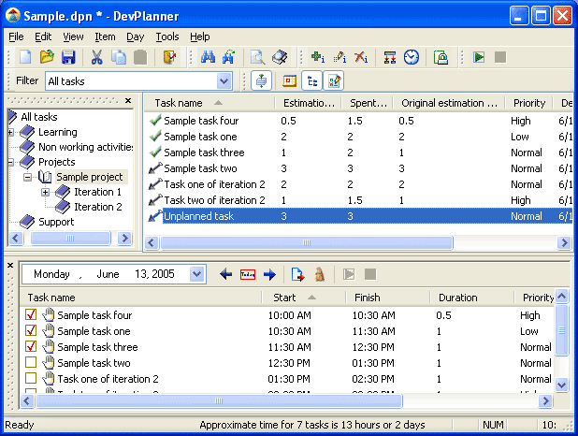Check the Sample task two checkbox
Screen dimensions: 578x436
tap(31, 363)
